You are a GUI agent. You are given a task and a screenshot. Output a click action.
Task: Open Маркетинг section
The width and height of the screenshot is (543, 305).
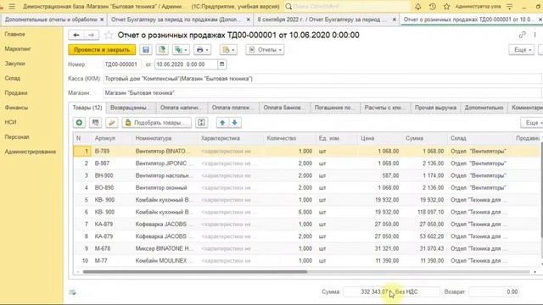[x=18, y=49]
